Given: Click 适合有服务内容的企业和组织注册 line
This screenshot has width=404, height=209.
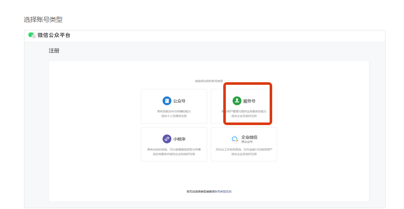Looking at the screenshot, I should point(174,154).
